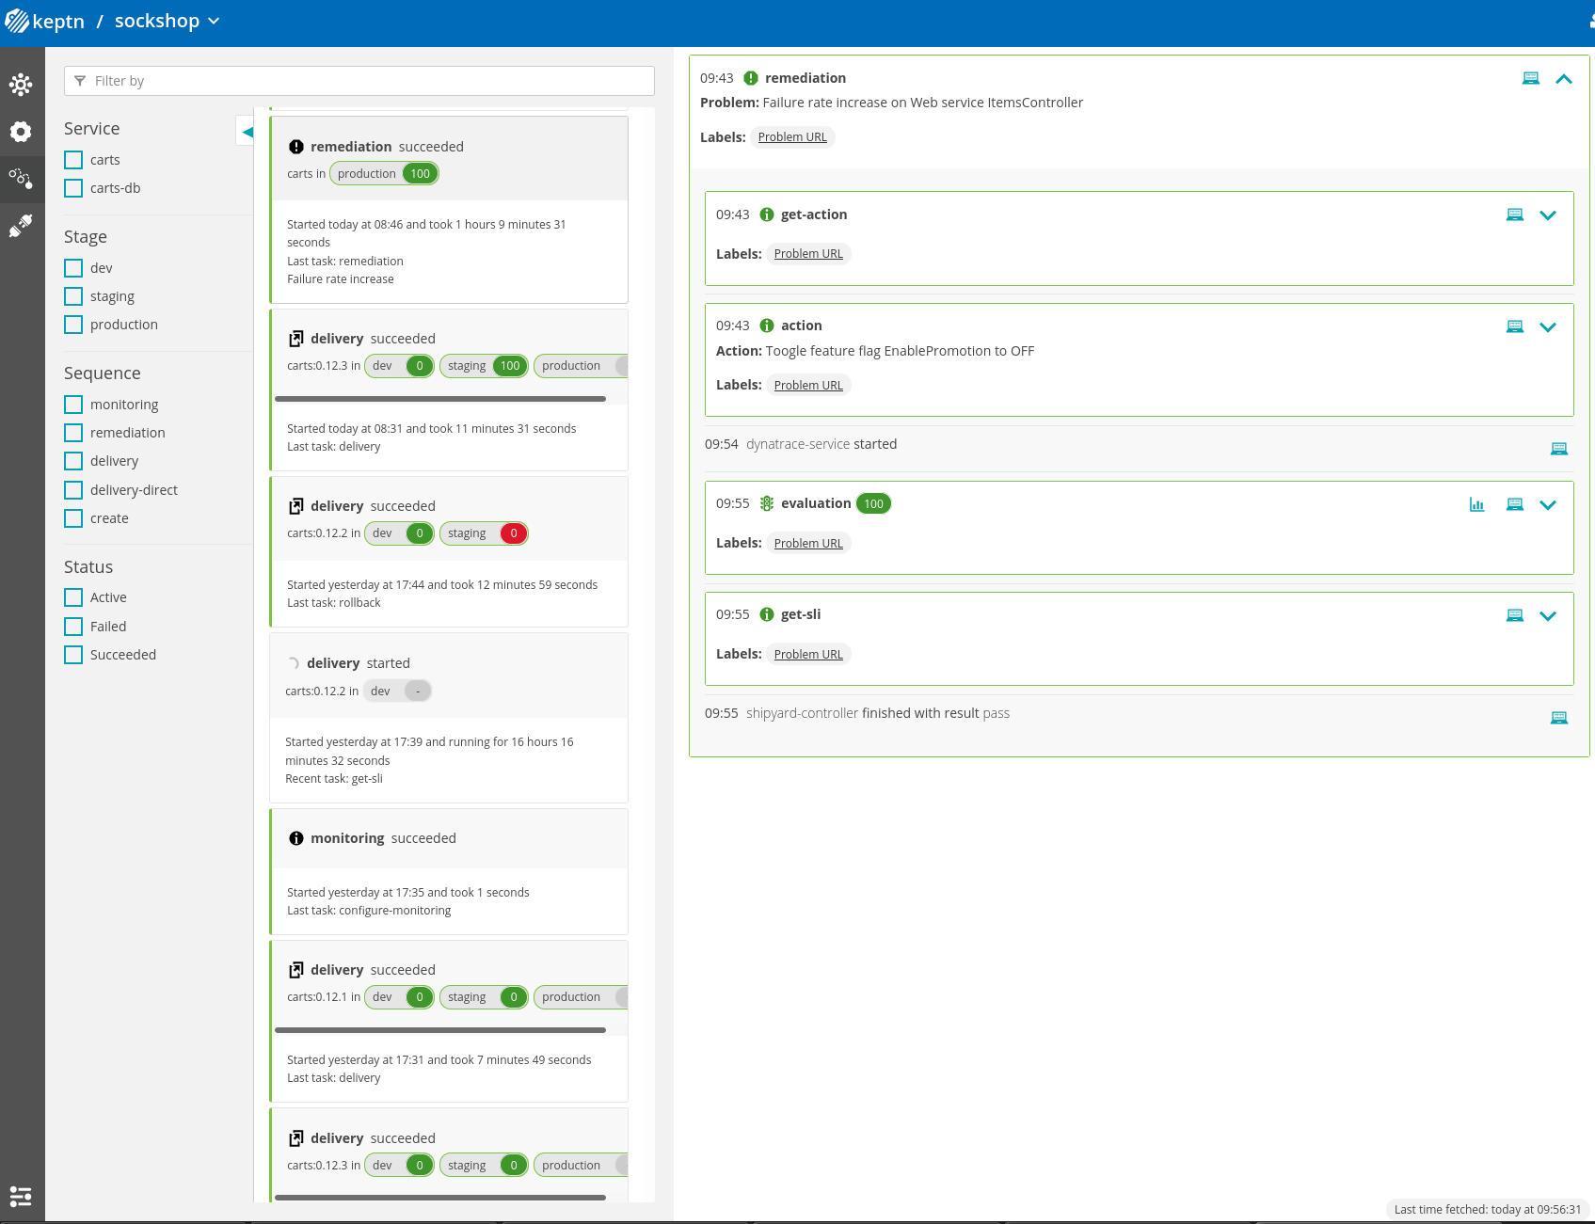1595x1224 pixels.
Task: Toggle the create sequence filter
Action: click(x=73, y=518)
